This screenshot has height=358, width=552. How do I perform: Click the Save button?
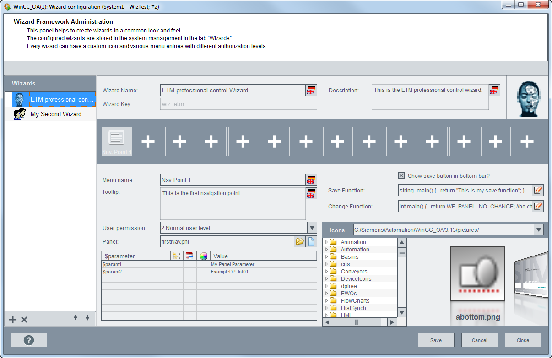[x=436, y=340]
